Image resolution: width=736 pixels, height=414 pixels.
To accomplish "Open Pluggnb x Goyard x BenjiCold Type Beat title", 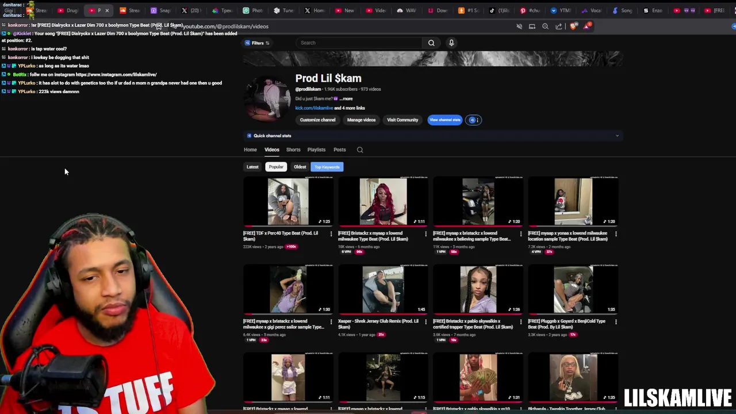I will tap(567, 324).
